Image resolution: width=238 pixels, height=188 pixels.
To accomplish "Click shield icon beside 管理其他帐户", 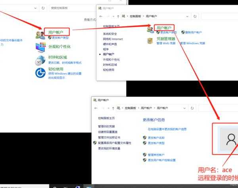I will coord(145,155).
